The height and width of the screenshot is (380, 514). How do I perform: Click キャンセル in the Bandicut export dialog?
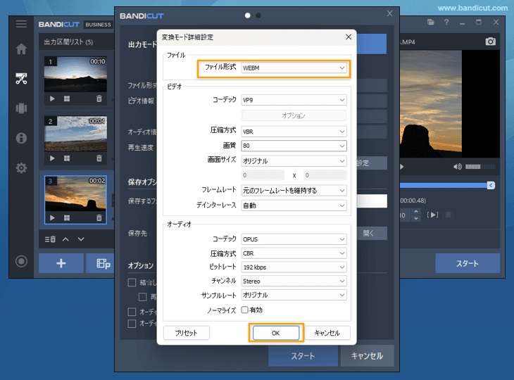click(367, 356)
